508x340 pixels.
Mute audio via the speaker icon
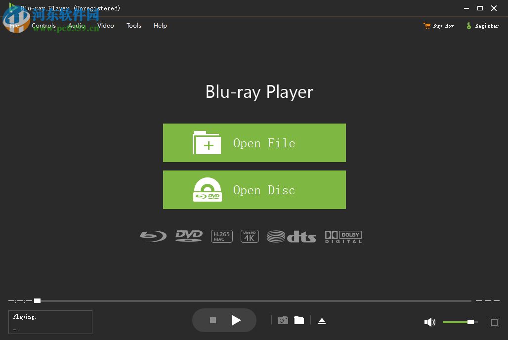pos(429,322)
